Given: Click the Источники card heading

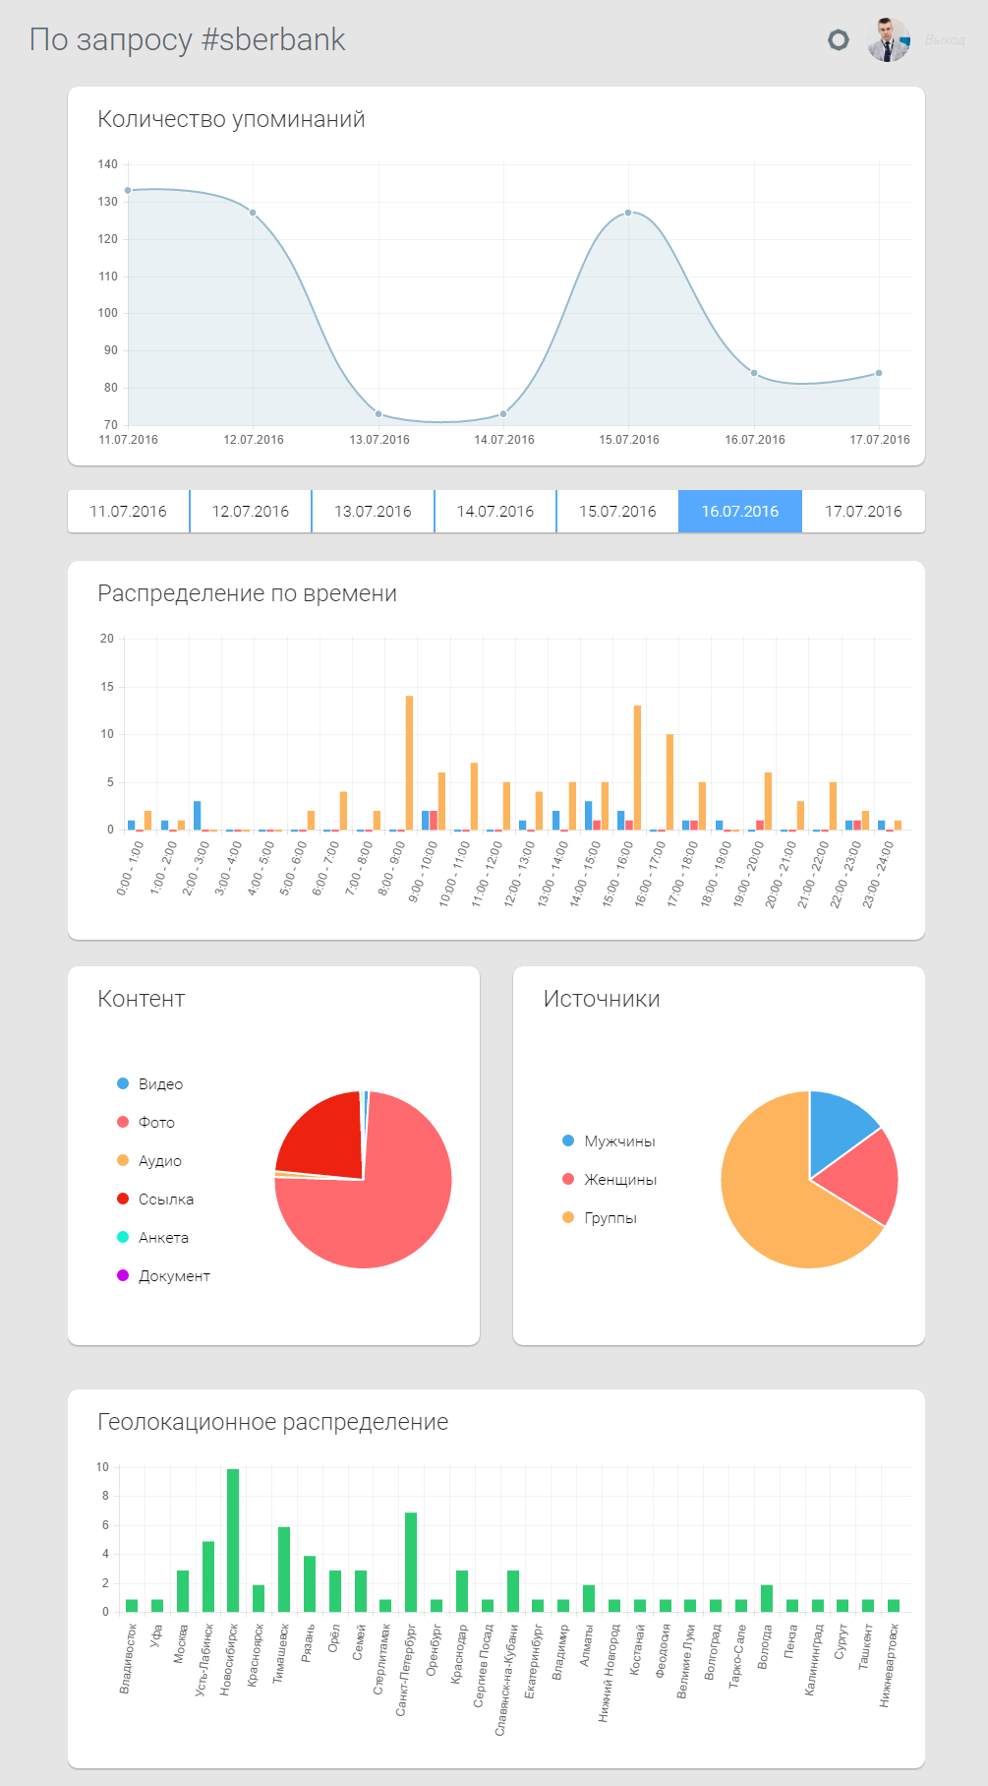Looking at the screenshot, I should tap(602, 999).
